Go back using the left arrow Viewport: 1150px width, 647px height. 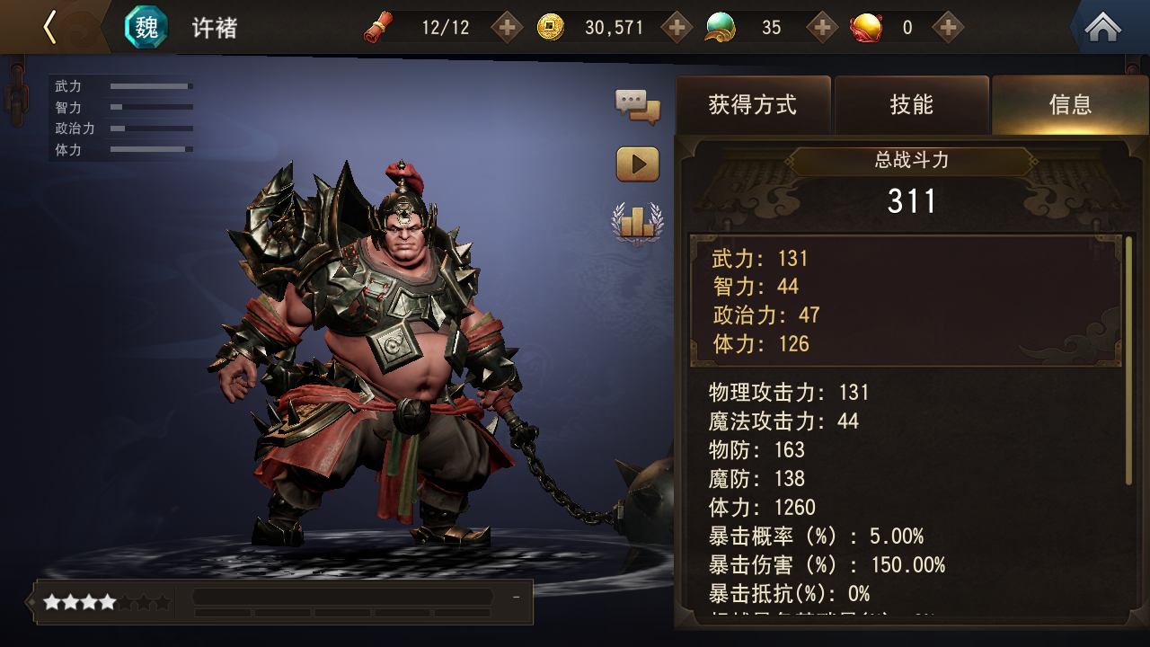point(50,27)
